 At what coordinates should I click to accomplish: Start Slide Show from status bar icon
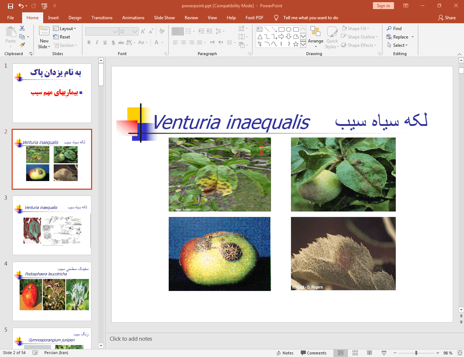click(x=384, y=353)
